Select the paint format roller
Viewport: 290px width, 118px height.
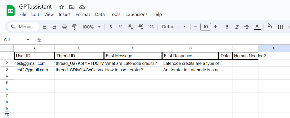(74, 27)
